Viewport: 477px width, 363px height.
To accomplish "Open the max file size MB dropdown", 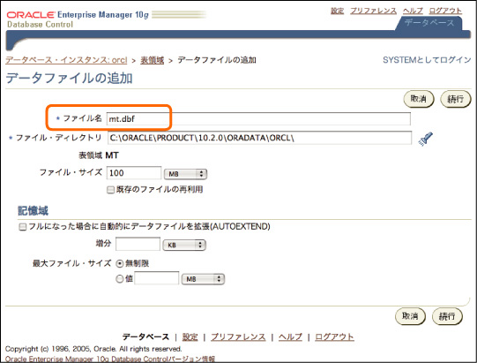I will [203, 279].
